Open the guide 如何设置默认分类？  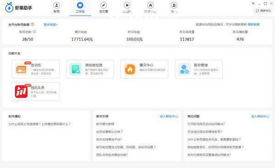point(109,132)
